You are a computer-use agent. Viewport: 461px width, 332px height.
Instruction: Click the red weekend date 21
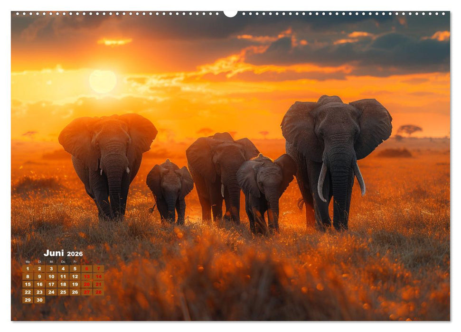(99, 284)
